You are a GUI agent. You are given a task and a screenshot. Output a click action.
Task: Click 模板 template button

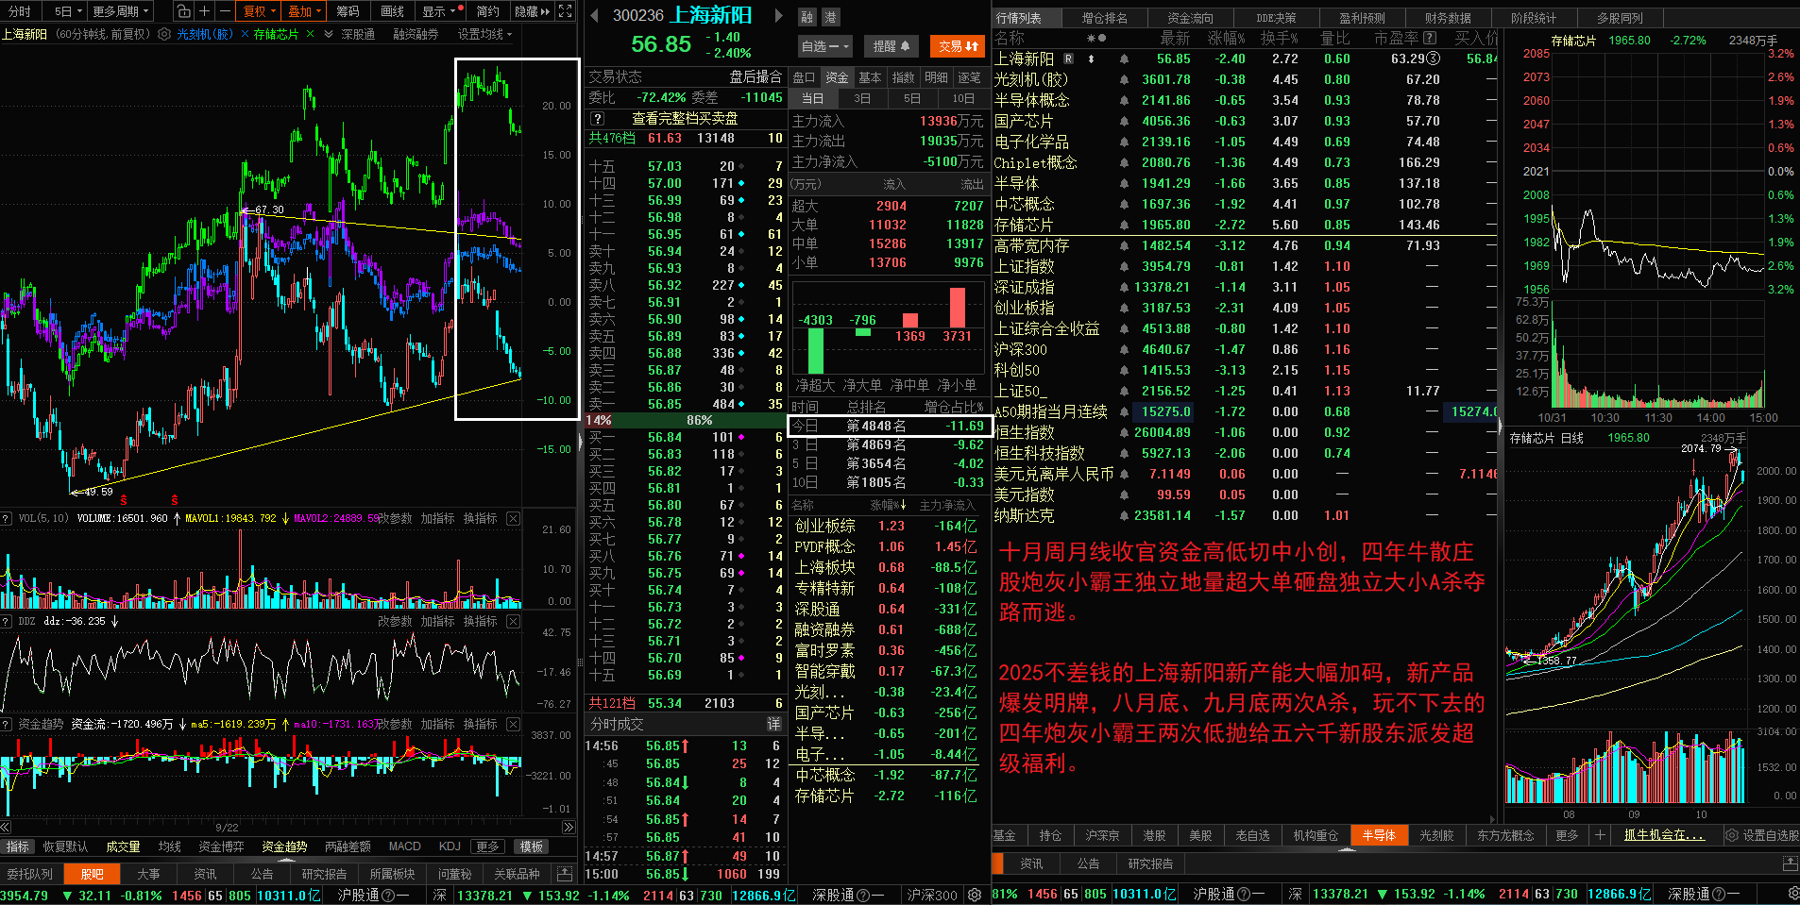pyautogui.click(x=532, y=846)
